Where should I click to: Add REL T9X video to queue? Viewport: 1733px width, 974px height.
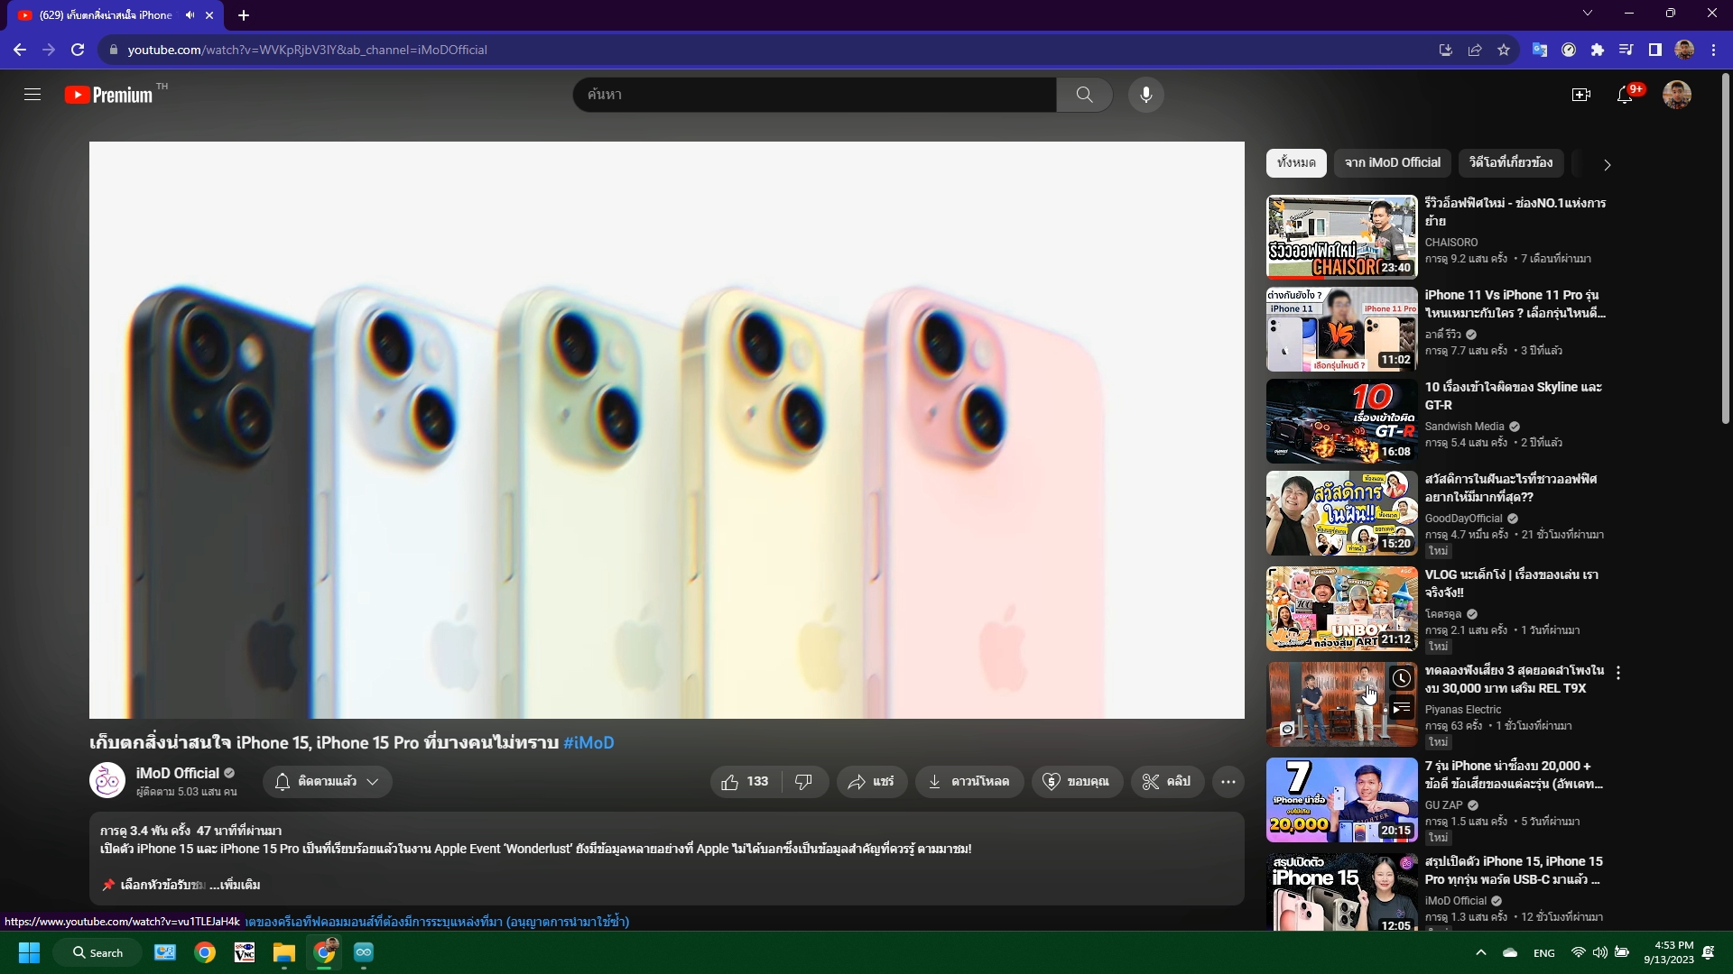[1401, 709]
